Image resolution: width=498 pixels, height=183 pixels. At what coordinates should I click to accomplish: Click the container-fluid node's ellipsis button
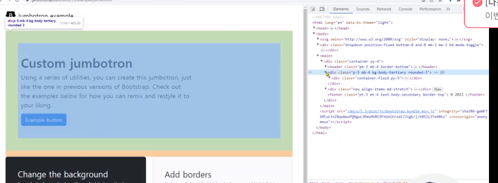(x=406, y=78)
